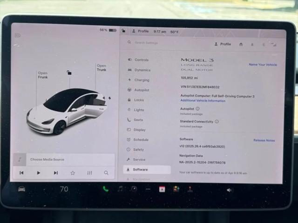Click the headlights icon at top left
The width and height of the screenshot is (298, 223).
pos(18,35)
